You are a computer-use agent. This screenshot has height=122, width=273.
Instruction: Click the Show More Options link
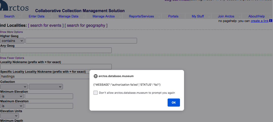coord(11,32)
